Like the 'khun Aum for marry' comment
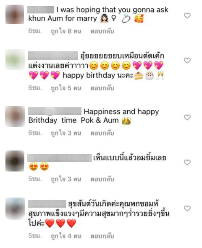Screen dimensions: 202x248 [187, 16]
